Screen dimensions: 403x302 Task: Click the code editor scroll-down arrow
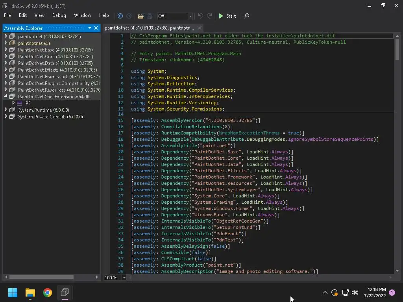pos(397,271)
